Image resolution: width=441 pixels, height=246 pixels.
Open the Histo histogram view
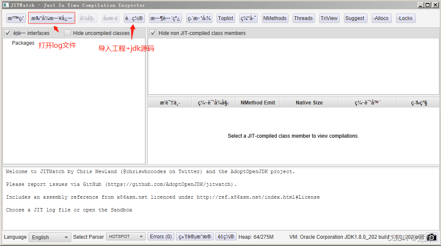[199, 18]
